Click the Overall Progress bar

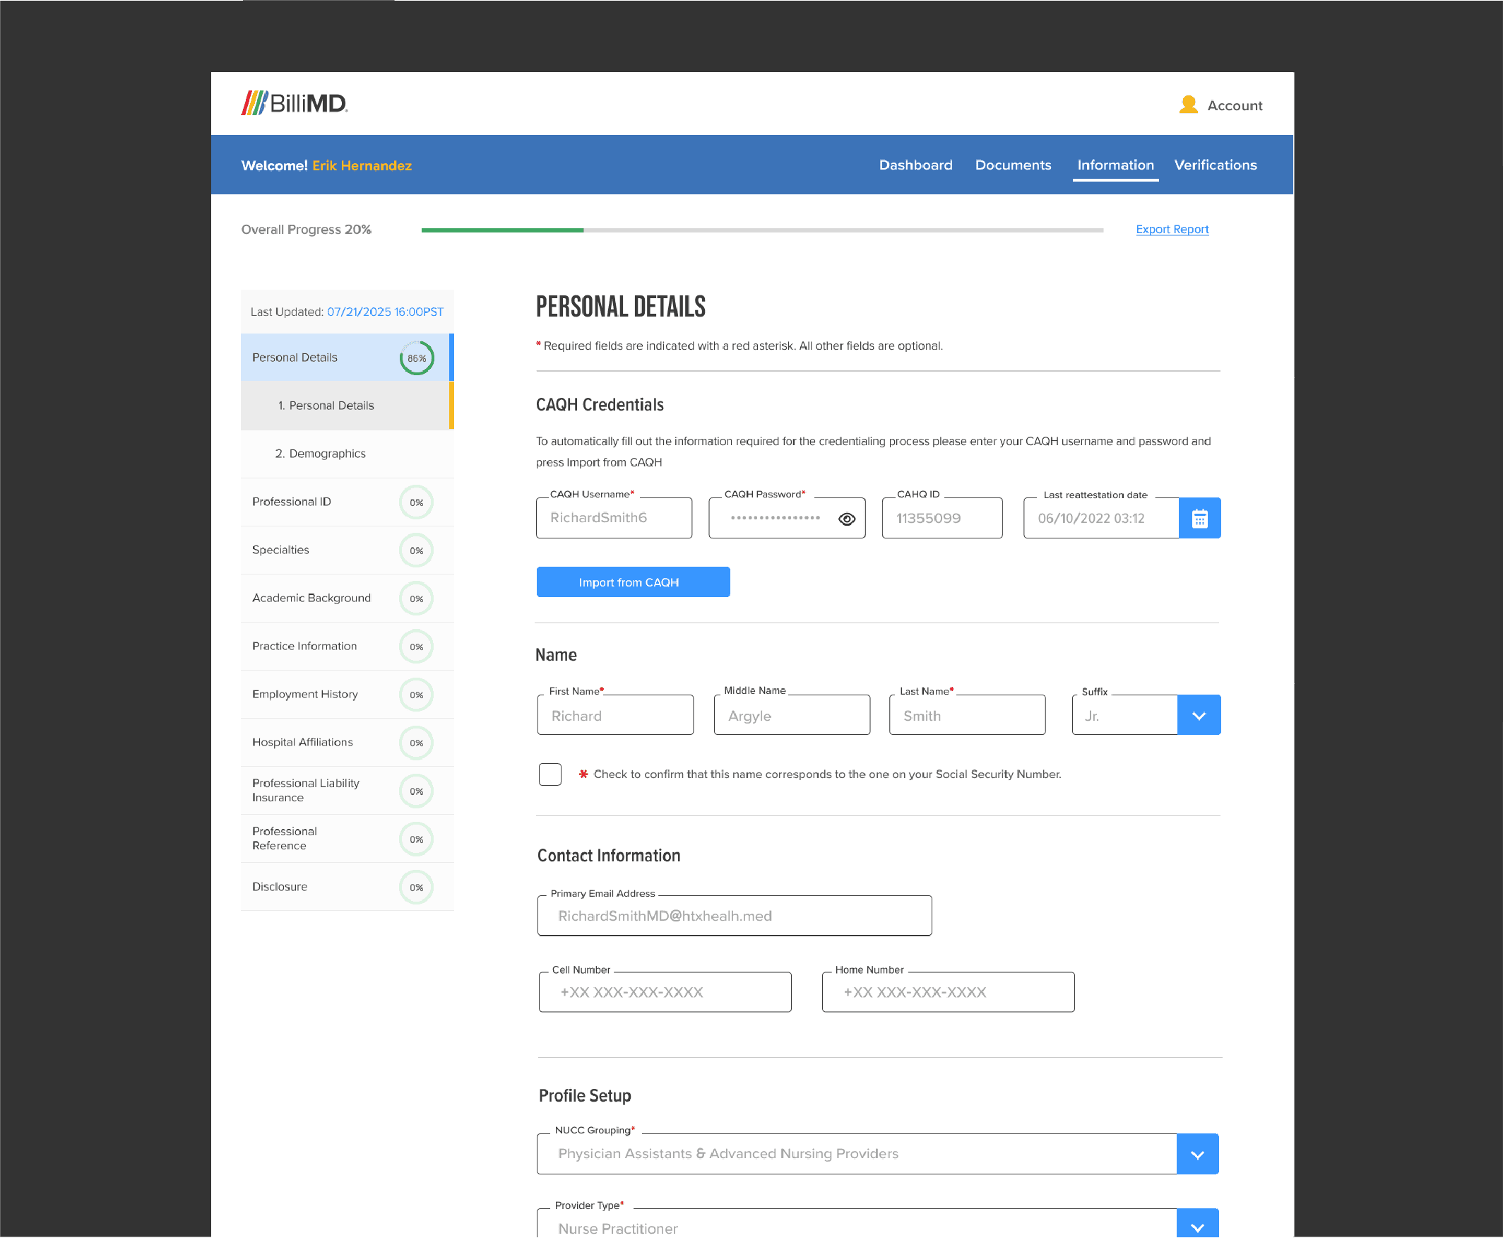tap(762, 230)
